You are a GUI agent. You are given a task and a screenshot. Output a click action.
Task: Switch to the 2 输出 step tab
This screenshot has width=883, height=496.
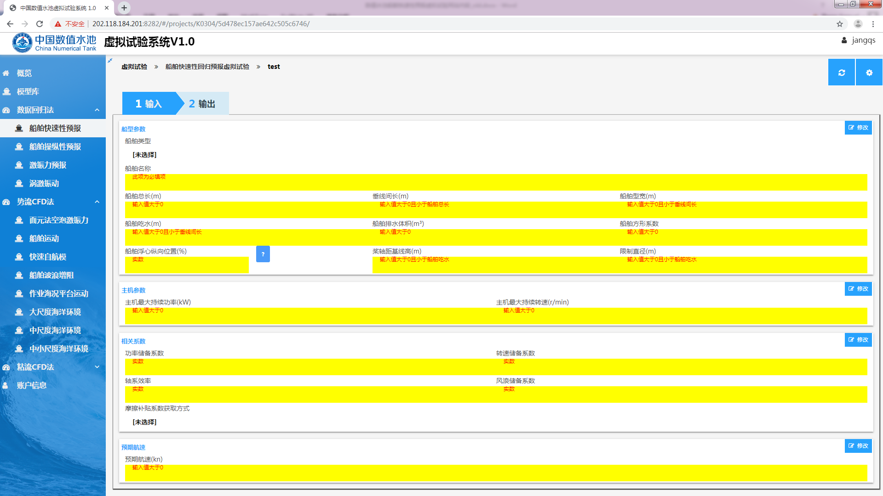(202, 104)
